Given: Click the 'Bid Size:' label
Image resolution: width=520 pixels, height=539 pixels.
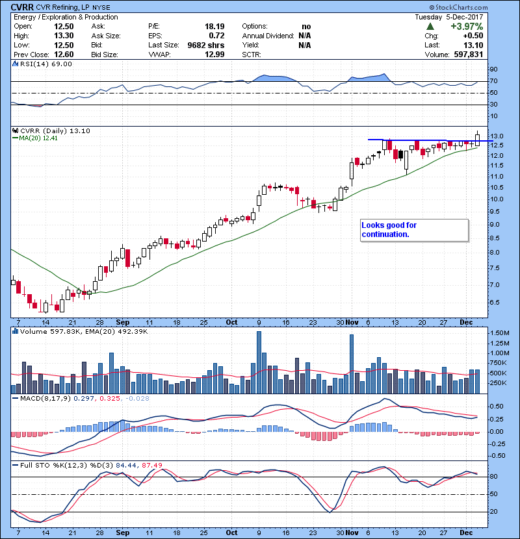Looking at the screenshot, I should click(x=105, y=55).
